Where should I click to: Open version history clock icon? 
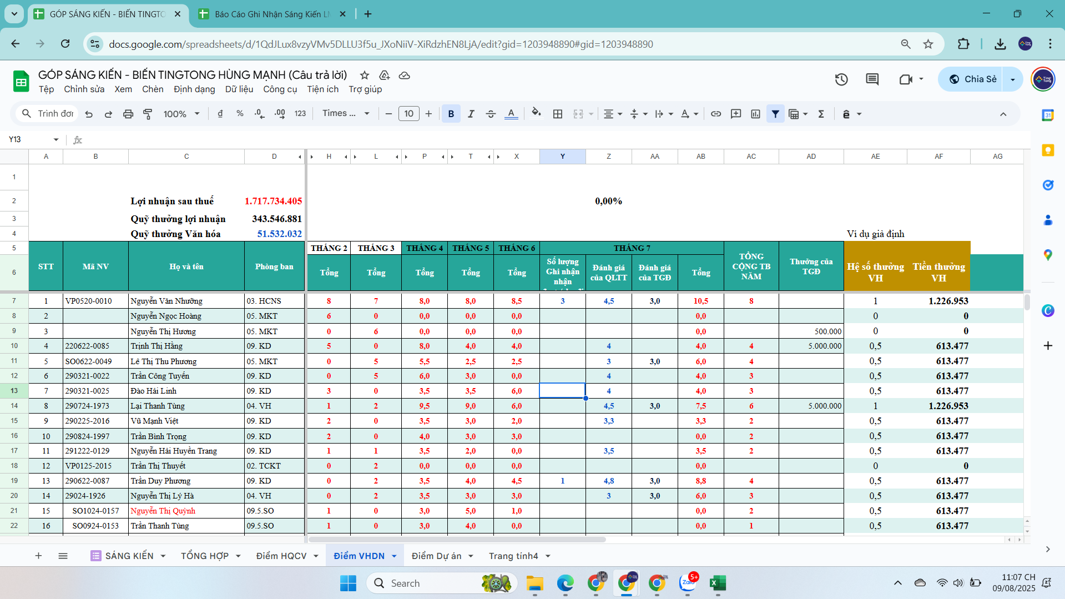841,79
